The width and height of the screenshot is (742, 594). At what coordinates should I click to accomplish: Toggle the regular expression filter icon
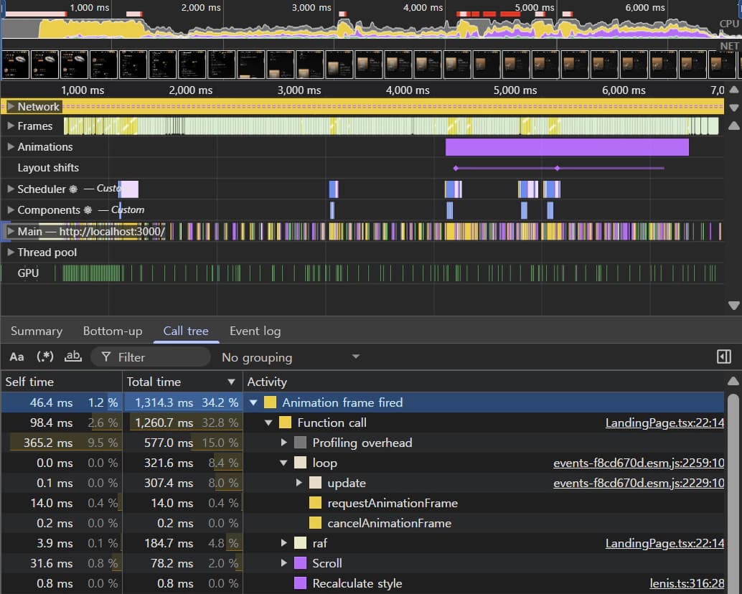tap(45, 357)
